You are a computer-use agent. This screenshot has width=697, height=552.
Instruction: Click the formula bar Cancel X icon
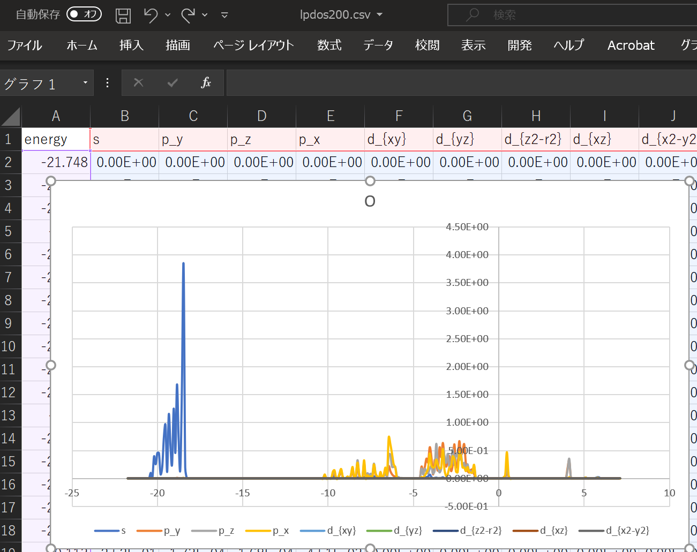[138, 82]
